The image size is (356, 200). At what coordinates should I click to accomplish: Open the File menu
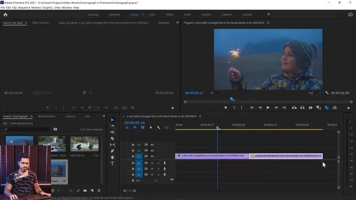point(3,7)
